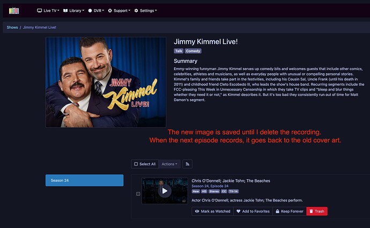Viewport: 370px width, 228px height.
Task: Click the Comedy genre tag
Action: (193, 51)
